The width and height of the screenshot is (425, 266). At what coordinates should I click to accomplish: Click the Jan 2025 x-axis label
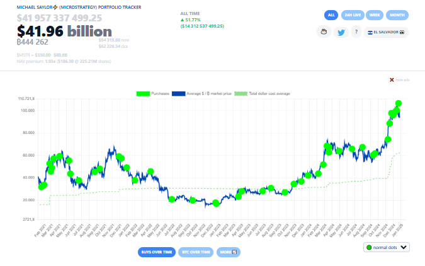(398, 230)
